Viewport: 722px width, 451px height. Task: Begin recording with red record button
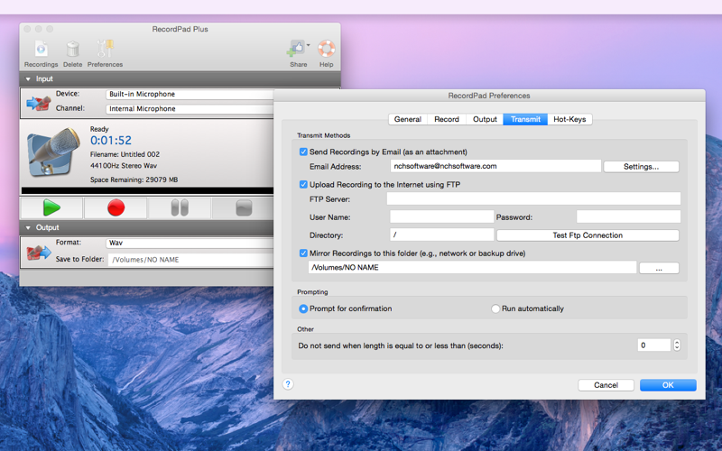[116, 207]
